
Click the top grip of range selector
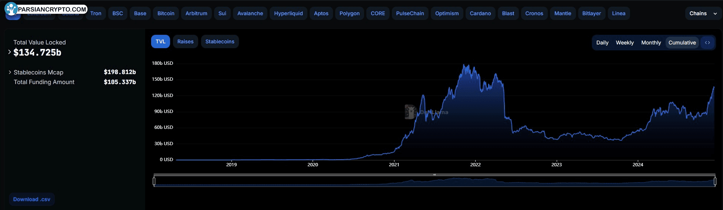(434, 175)
